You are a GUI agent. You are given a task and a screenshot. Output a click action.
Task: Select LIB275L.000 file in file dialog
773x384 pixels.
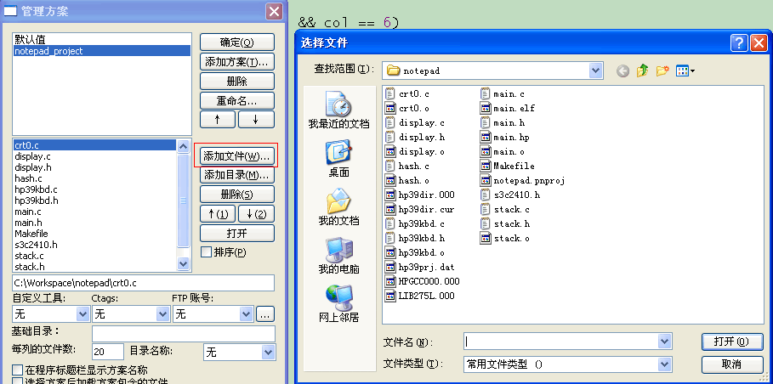[420, 296]
